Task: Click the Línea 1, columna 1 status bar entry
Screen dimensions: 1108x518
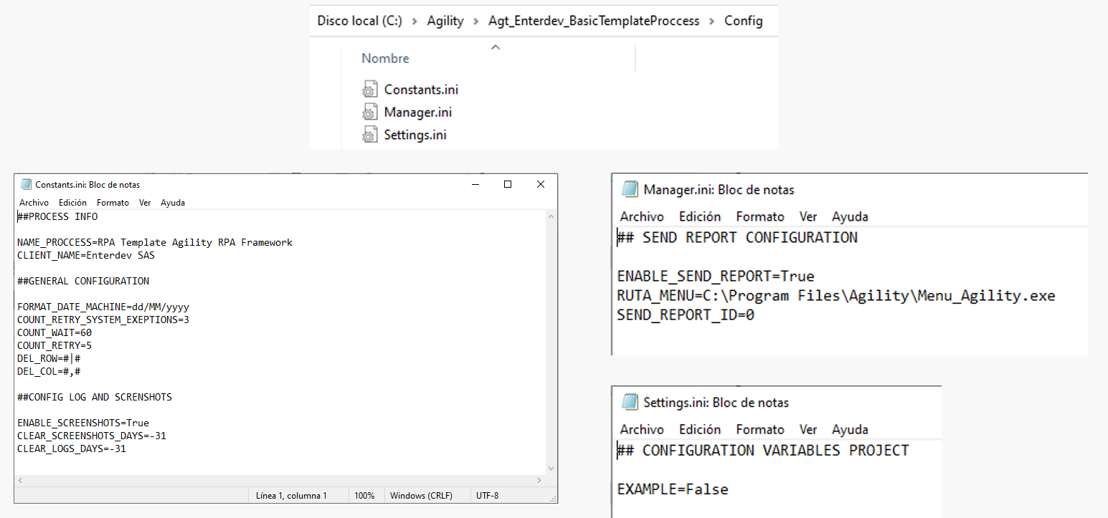Action: click(x=291, y=495)
